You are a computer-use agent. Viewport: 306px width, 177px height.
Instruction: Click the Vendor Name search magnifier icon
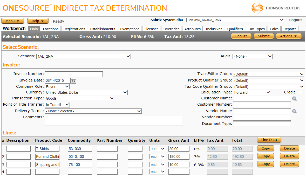294,111
